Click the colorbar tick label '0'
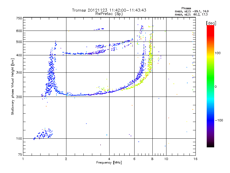 click(x=216, y=87)
